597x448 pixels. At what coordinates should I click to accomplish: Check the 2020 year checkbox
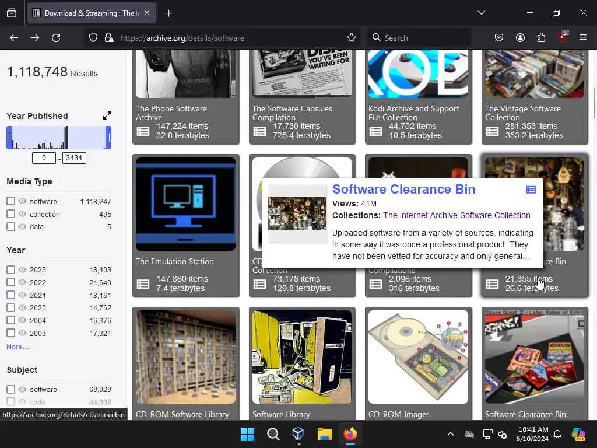(10, 307)
